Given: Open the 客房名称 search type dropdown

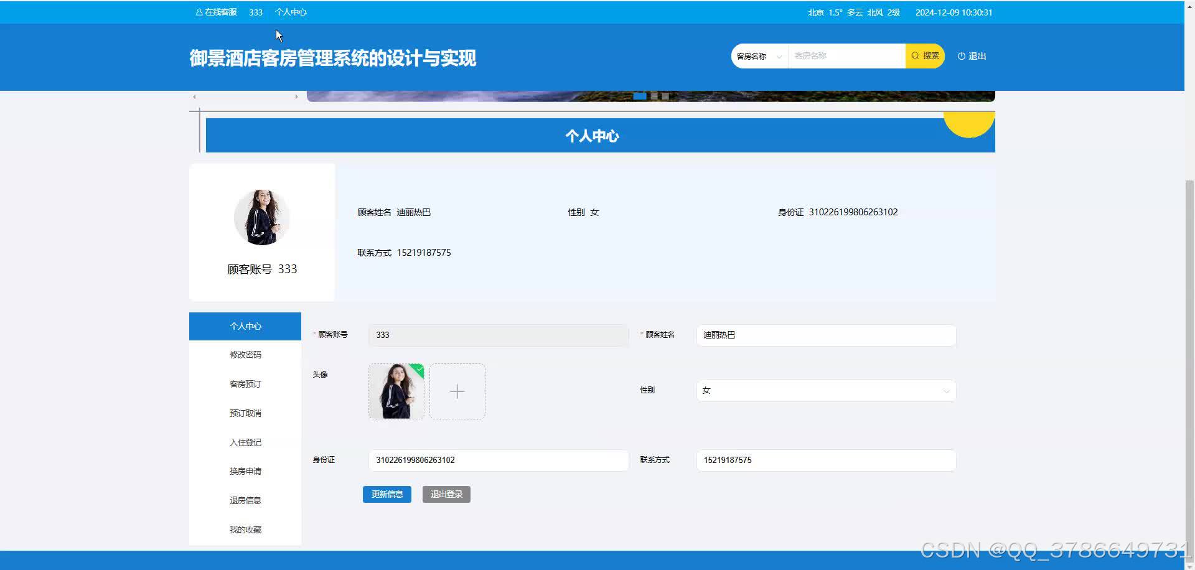Looking at the screenshot, I should pyautogui.click(x=759, y=56).
